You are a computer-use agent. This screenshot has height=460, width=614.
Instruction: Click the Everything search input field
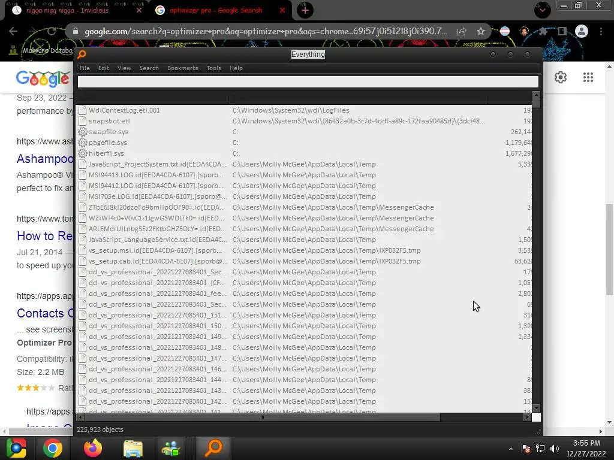point(308,81)
